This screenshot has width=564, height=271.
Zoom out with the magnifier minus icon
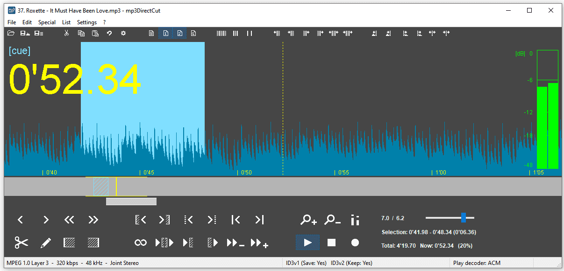tap(332, 219)
